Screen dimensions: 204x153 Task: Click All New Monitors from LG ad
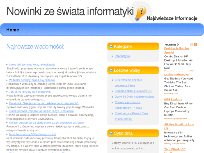(179, 126)
